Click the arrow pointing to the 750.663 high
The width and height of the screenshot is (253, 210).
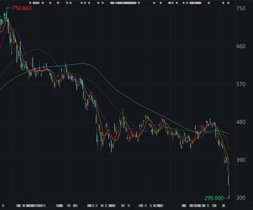point(9,8)
